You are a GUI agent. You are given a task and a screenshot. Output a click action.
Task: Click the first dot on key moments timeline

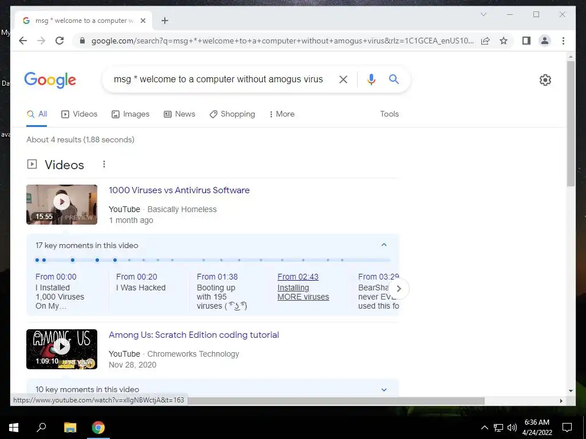(x=37, y=260)
